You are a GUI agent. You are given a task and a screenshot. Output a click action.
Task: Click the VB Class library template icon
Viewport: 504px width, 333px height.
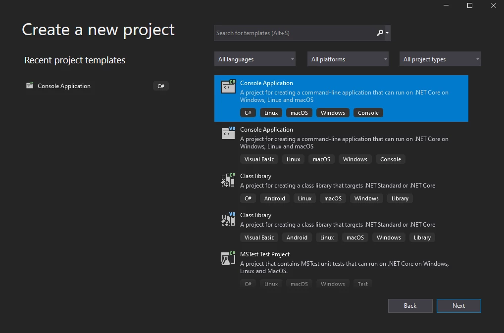coord(228,219)
